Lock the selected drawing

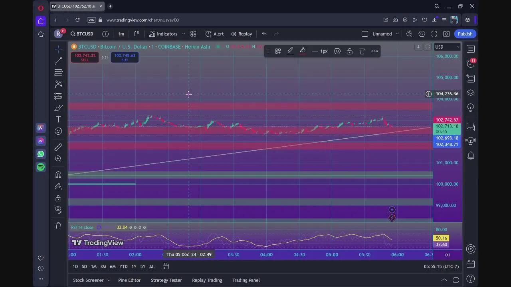click(x=350, y=51)
